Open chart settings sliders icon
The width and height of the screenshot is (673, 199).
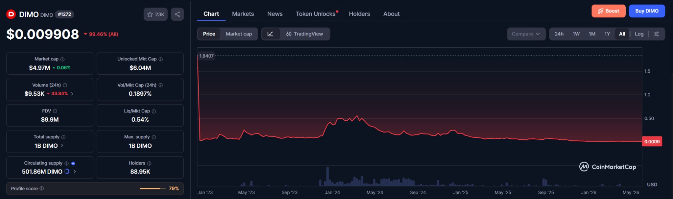tap(657, 34)
